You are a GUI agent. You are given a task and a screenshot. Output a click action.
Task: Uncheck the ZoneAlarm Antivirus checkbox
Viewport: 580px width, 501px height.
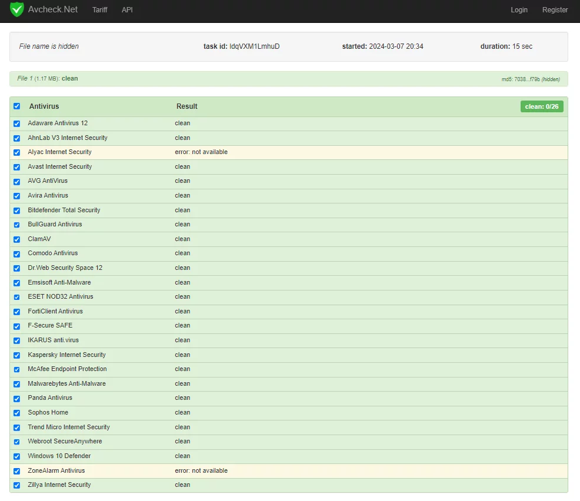(16, 471)
